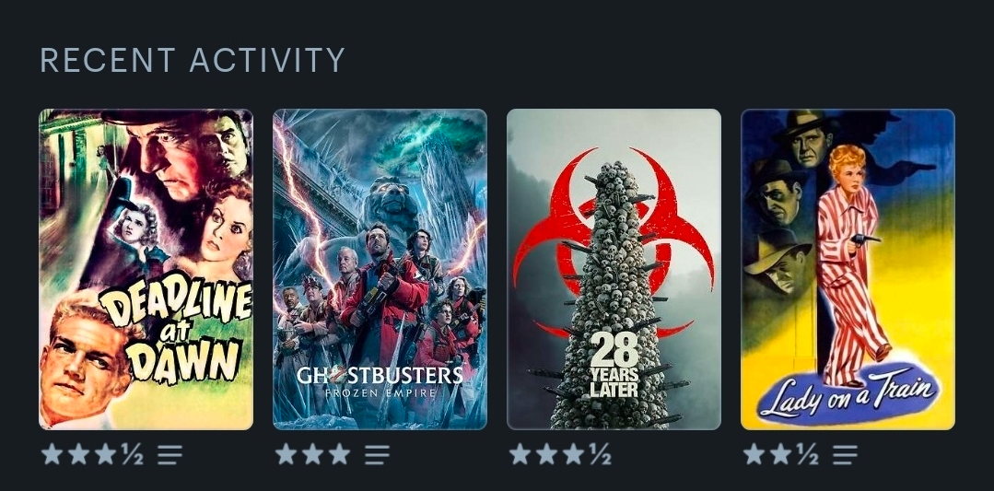
Task: Click the first star under Deadline at Dawn
Action: click(x=52, y=454)
